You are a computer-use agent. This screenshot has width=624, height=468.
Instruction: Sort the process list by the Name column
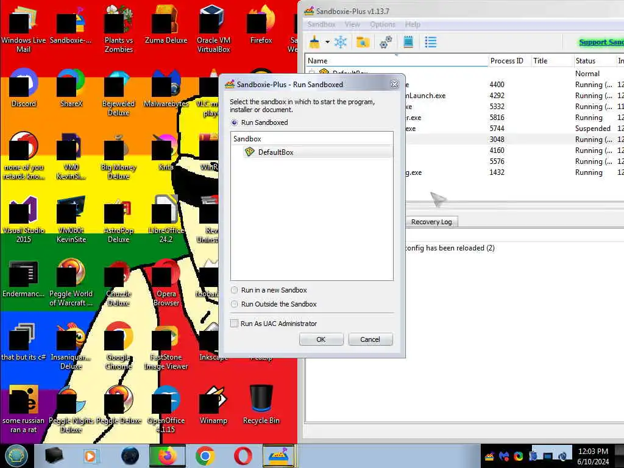click(397, 61)
